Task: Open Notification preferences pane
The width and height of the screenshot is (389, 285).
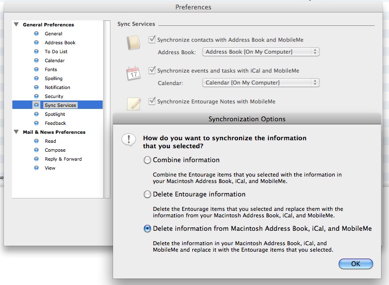Action: pos(57,87)
